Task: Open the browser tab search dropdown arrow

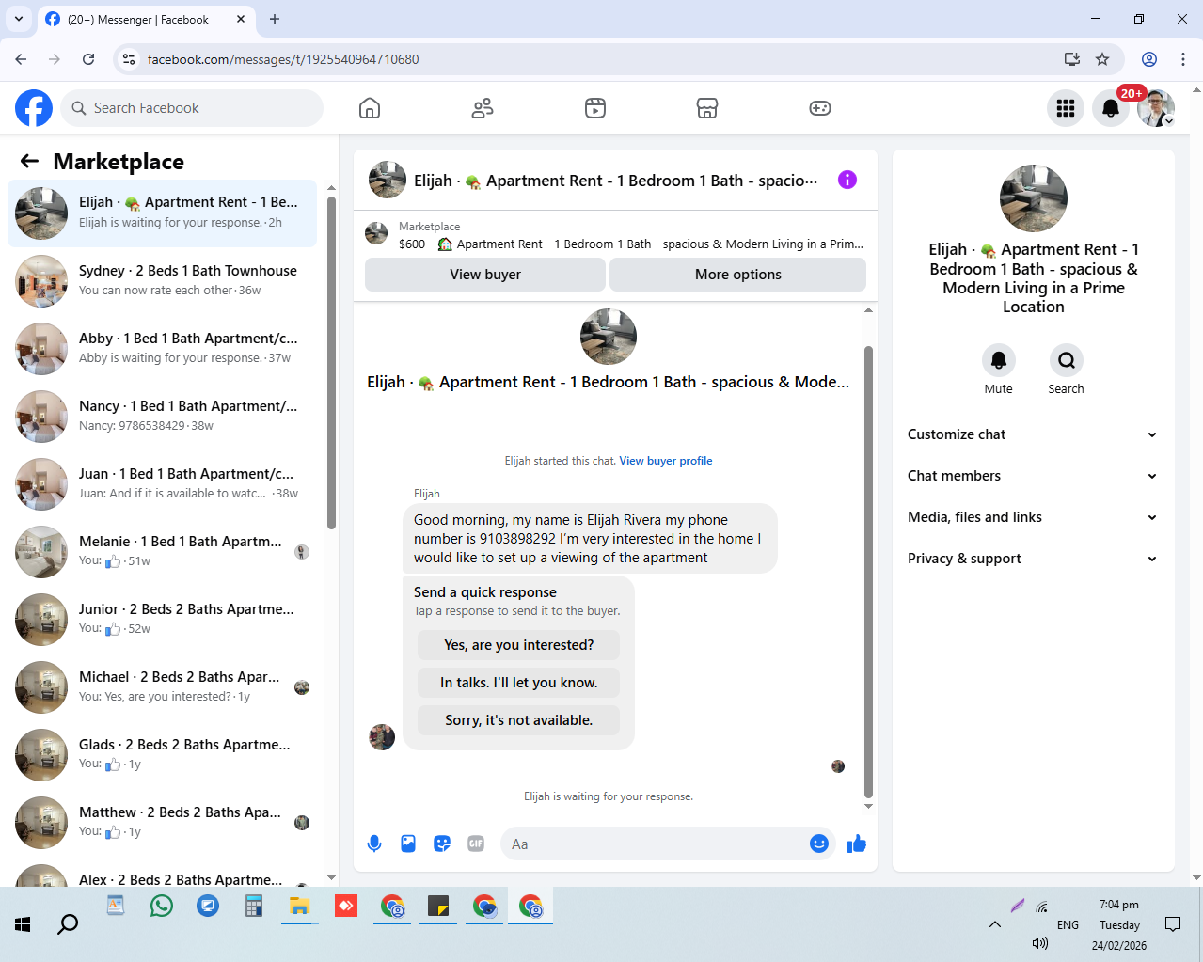Action: pyautogui.click(x=19, y=19)
